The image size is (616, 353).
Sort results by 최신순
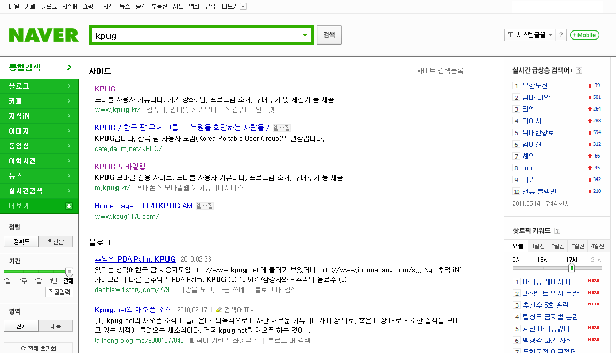56,241
